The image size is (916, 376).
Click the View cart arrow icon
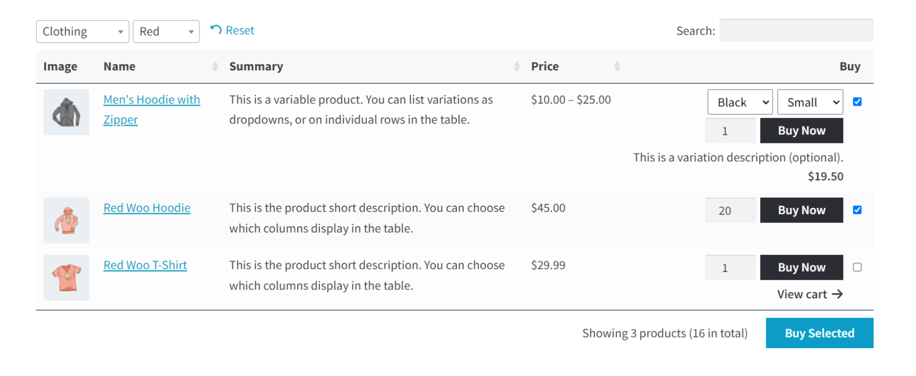tap(837, 294)
